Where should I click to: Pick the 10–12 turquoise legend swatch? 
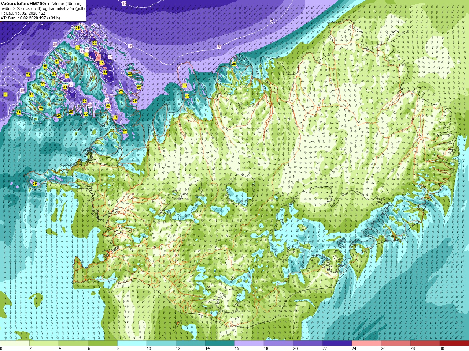(x=161, y=343)
